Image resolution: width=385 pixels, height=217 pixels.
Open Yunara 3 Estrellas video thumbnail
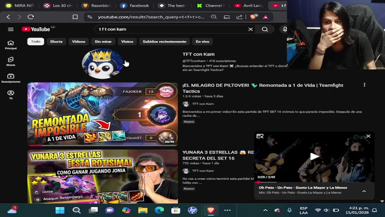pos(103,177)
